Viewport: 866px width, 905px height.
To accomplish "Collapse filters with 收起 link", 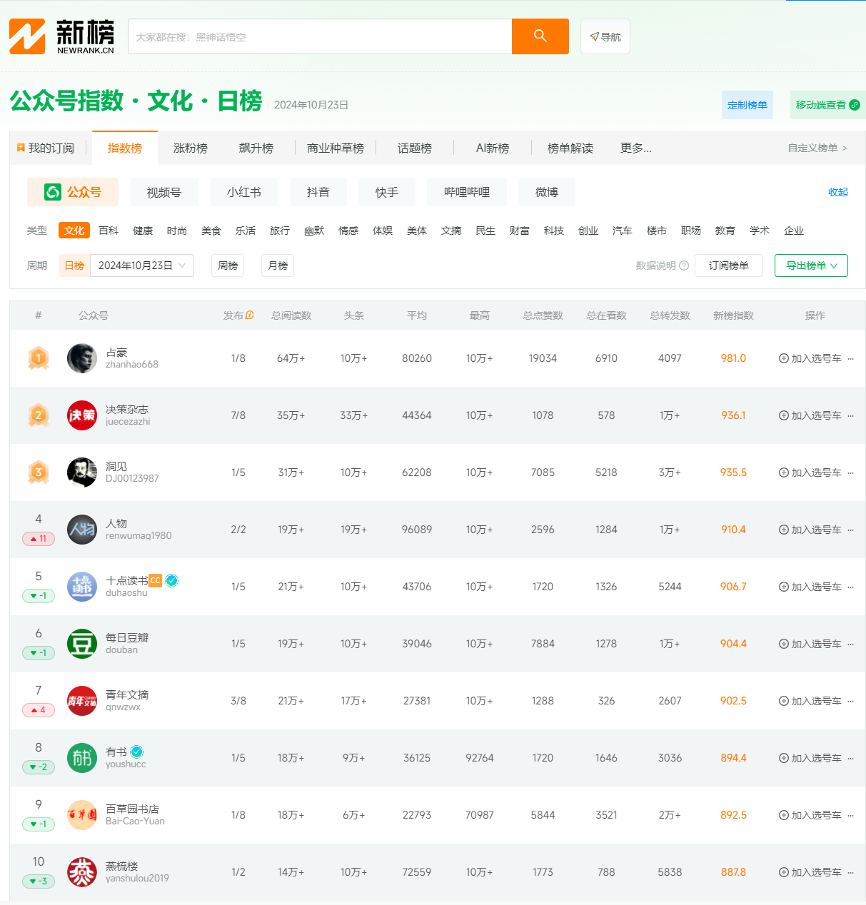I will tap(838, 192).
